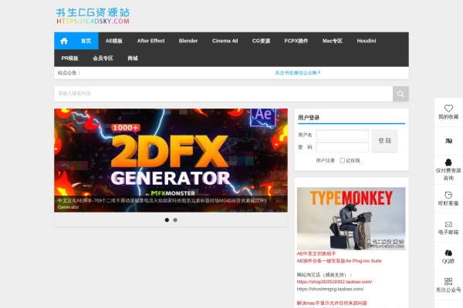Open the FCPX插件 menu item
This screenshot has height=308, width=463.
click(296, 41)
